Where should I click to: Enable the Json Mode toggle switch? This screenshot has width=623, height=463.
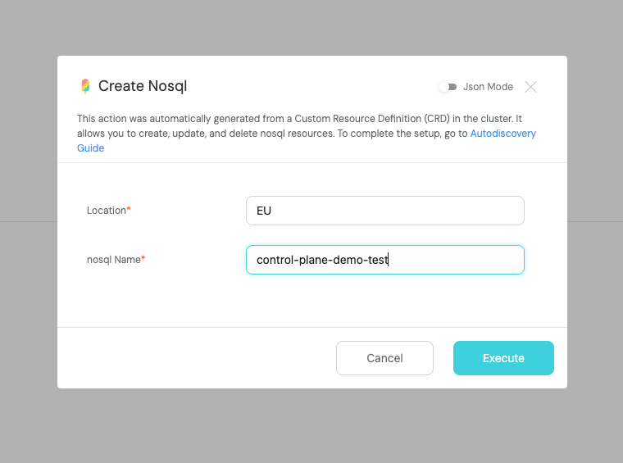tap(448, 87)
